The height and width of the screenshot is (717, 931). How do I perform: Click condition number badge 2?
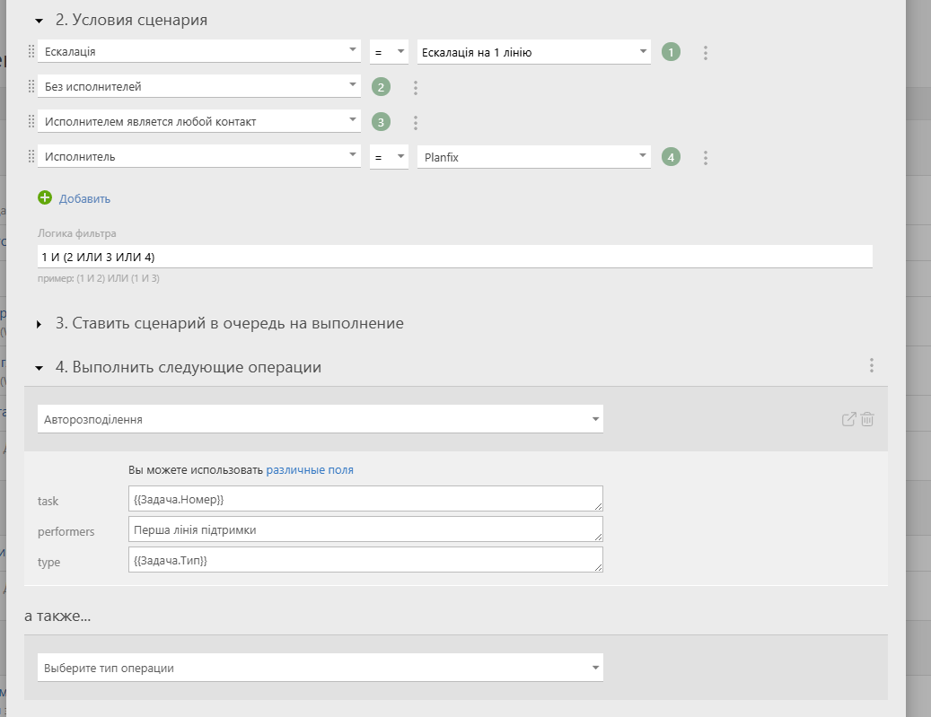tap(382, 87)
